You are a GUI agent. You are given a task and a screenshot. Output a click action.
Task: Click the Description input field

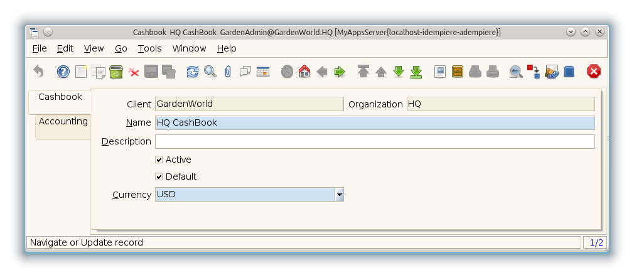(374, 141)
